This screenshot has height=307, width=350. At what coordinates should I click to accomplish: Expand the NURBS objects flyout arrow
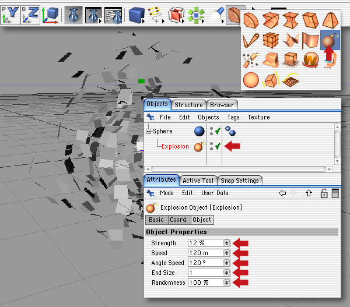(183, 22)
